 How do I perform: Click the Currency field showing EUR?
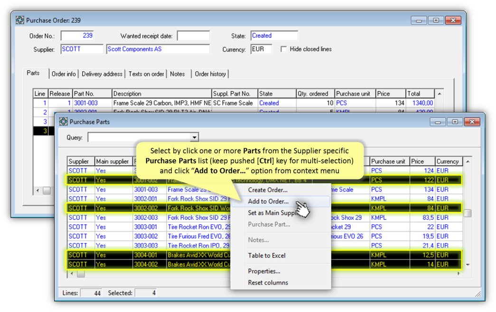[261, 49]
